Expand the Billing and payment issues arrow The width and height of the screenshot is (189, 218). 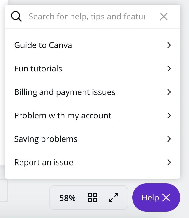(x=169, y=92)
